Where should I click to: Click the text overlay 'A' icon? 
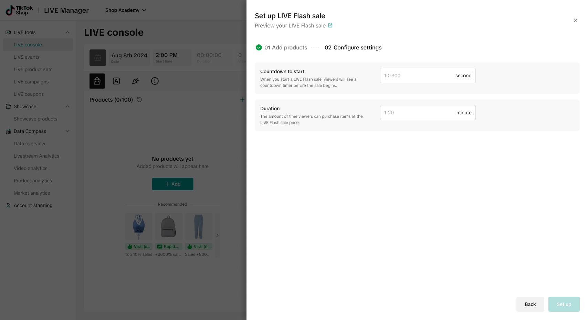click(x=116, y=81)
